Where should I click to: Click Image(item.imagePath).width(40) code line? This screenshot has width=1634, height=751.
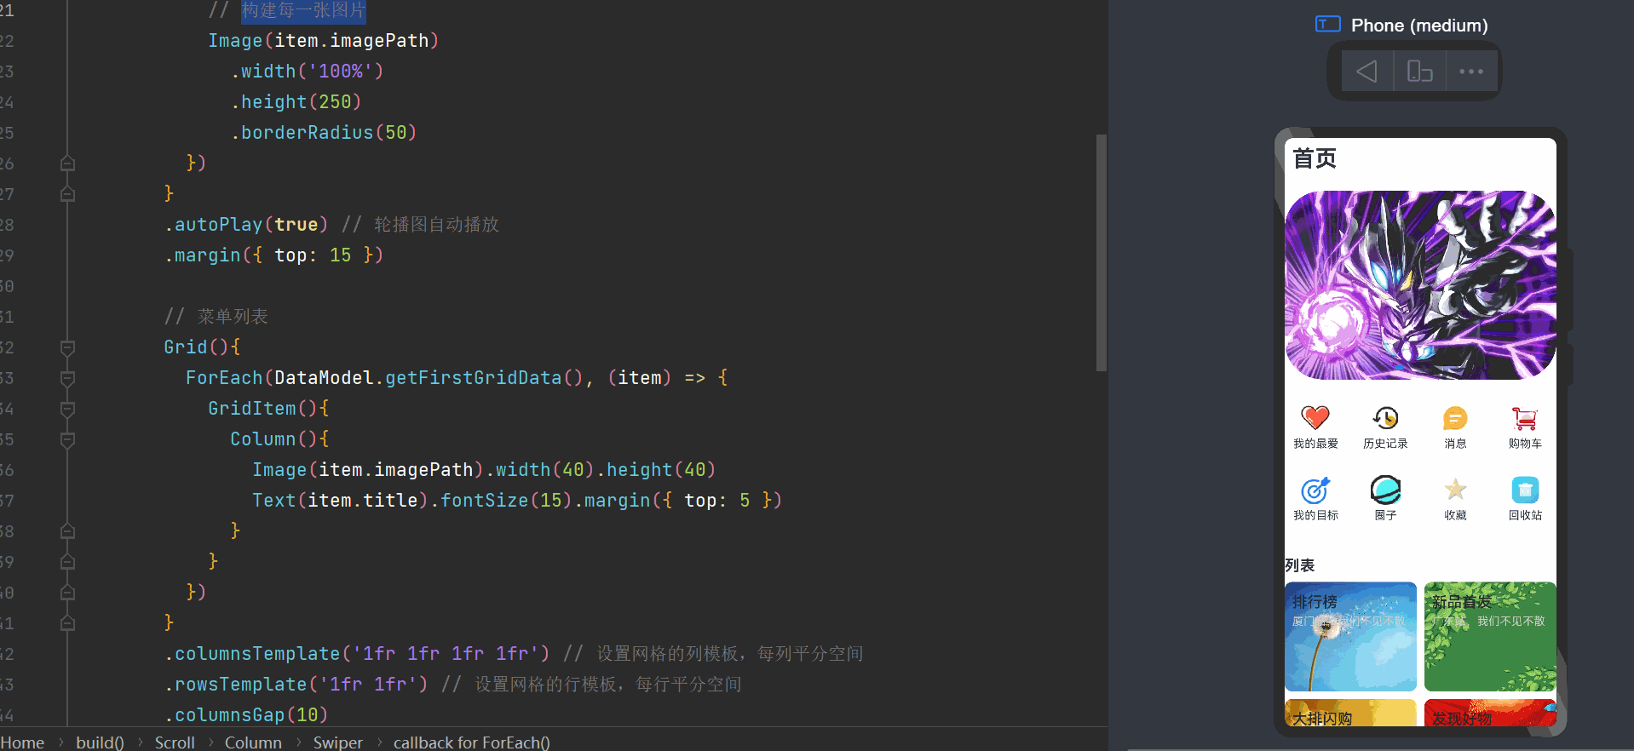coord(484,470)
